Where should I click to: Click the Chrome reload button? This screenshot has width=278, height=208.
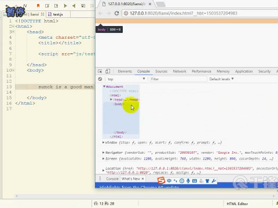point(116,13)
